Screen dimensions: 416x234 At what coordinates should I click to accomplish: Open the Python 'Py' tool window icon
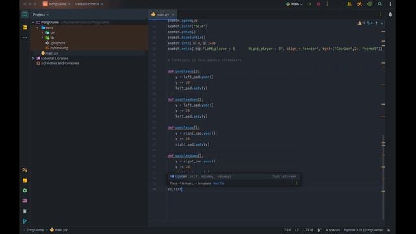25,170
